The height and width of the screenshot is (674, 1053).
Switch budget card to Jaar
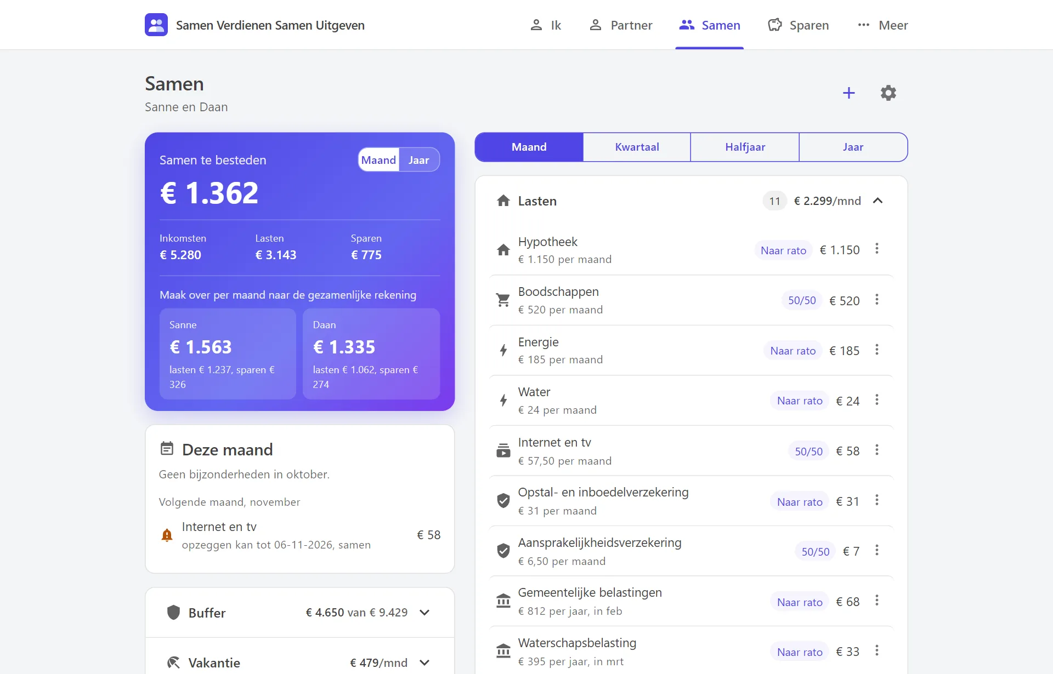419,160
